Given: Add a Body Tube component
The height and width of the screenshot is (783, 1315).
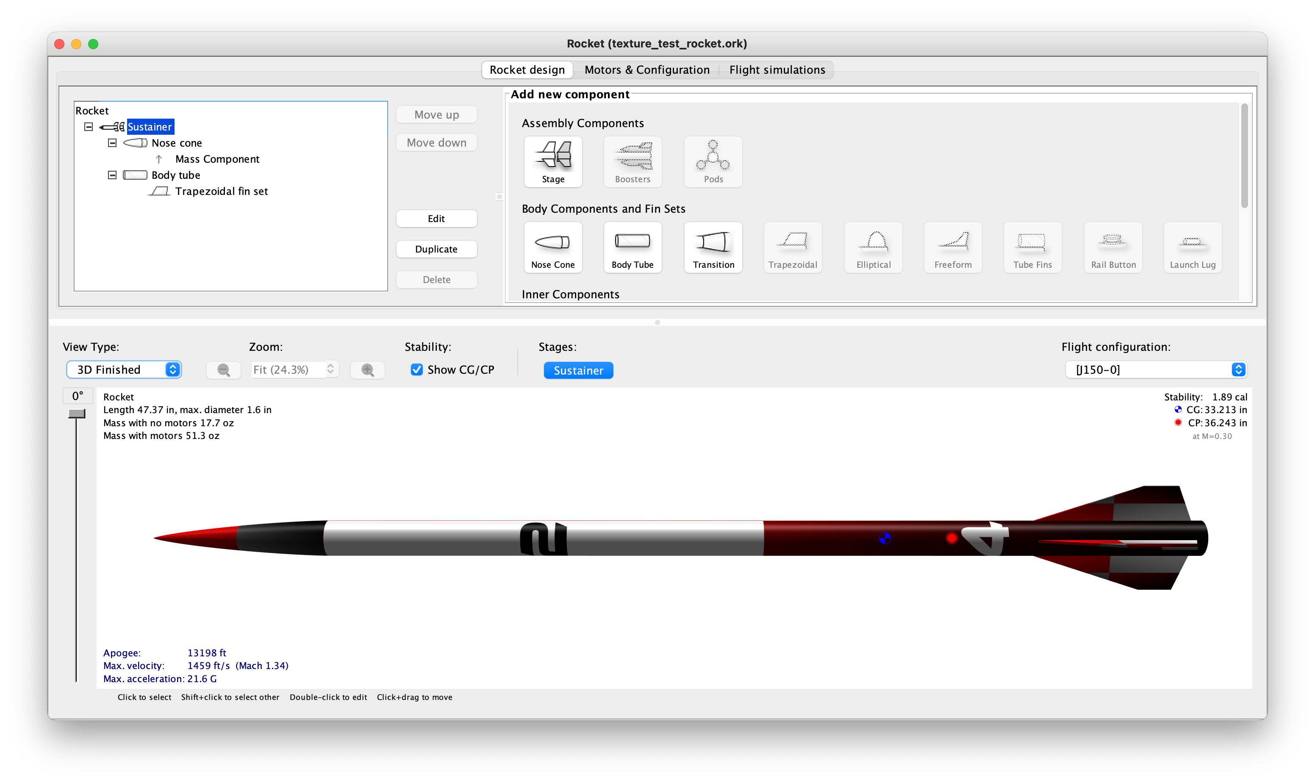Looking at the screenshot, I should [x=633, y=248].
